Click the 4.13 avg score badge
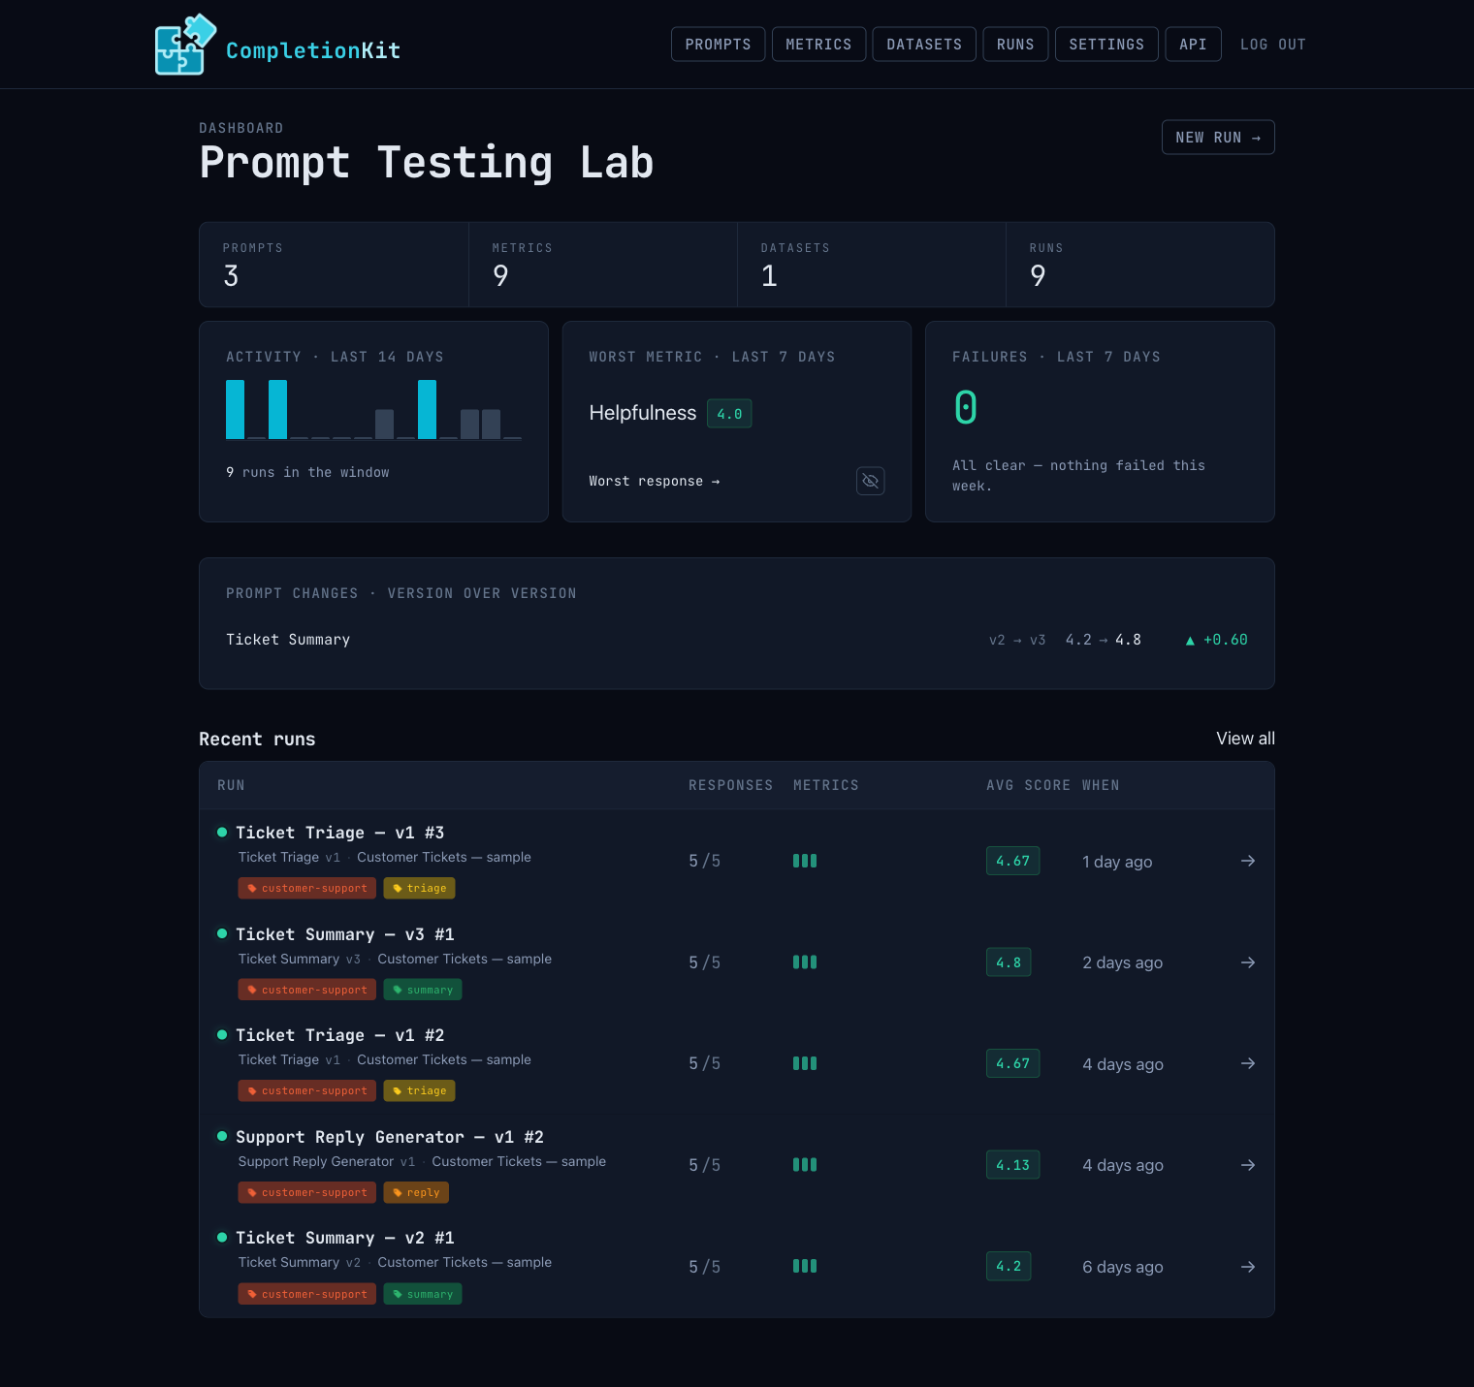The height and width of the screenshot is (1387, 1474). 1012,1165
